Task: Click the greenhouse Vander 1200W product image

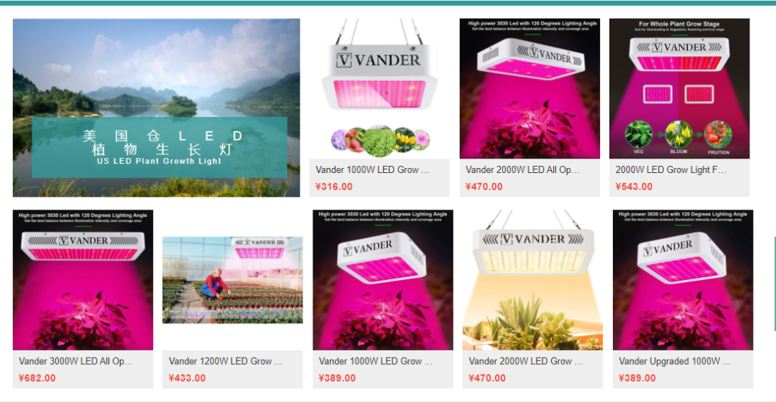Action: [x=233, y=280]
